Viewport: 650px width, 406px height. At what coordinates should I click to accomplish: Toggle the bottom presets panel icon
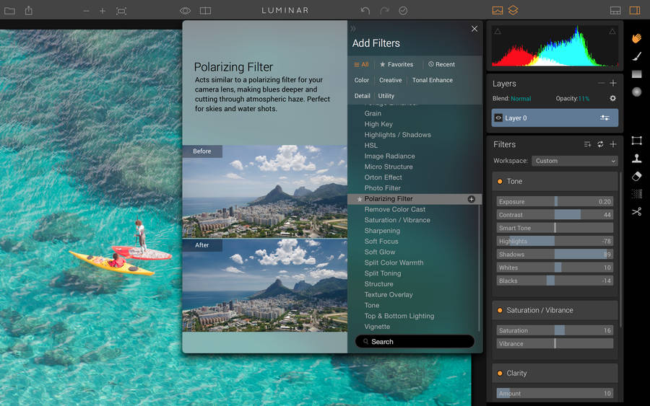[615, 11]
